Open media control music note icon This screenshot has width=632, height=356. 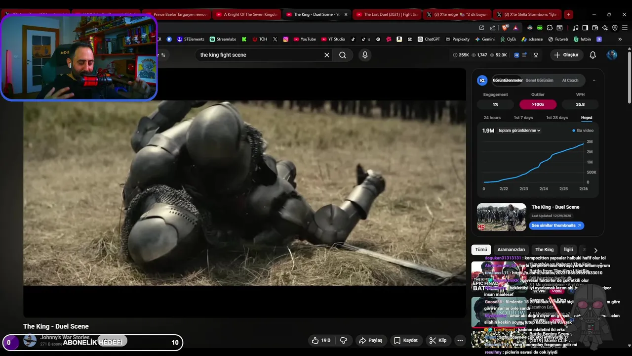tap(575, 28)
